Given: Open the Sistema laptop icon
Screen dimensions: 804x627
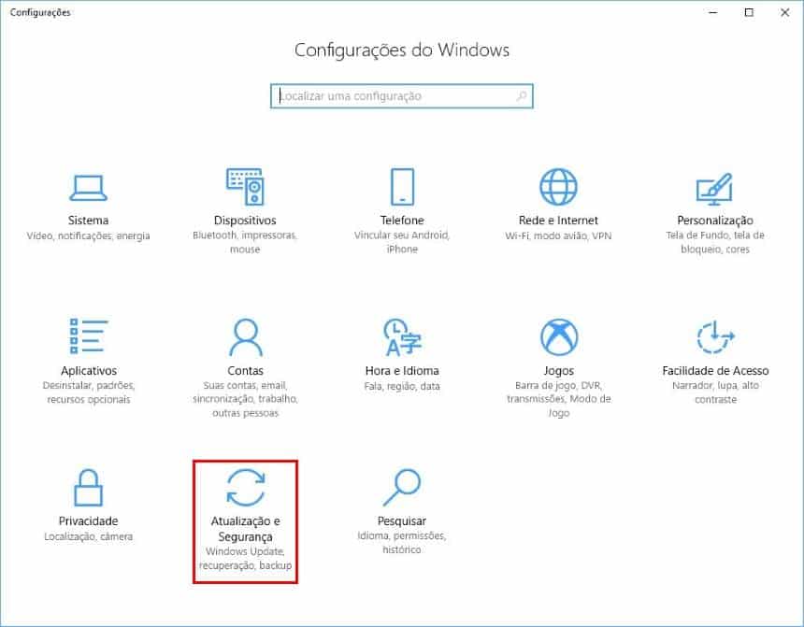Looking at the screenshot, I should pos(88,188).
